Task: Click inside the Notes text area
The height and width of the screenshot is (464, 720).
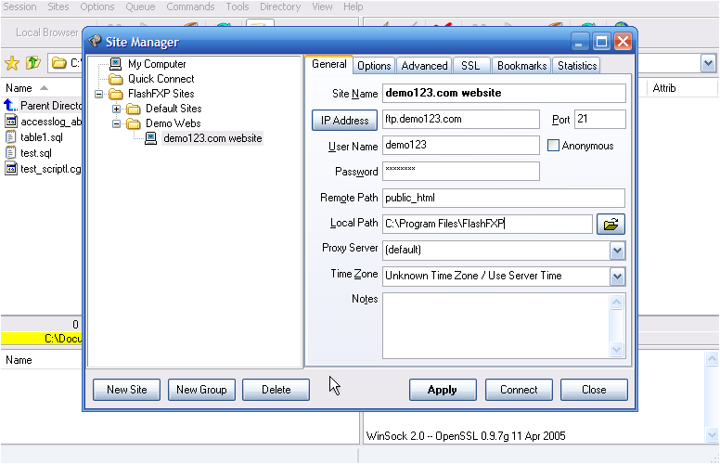Action: click(x=495, y=326)
